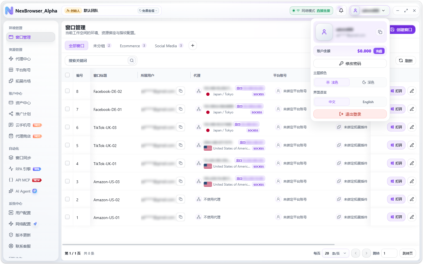The width and height of the screenshot is (423, 264).
Task: Open the AI Agent sidebar item
Action: coord(31,191)
